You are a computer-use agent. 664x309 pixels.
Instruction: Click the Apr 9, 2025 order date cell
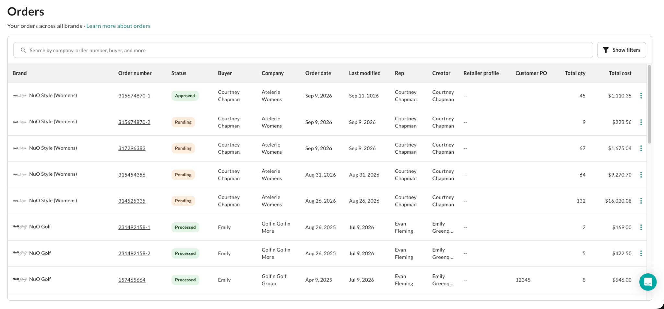pyautogui.click(x=319, y=280)
